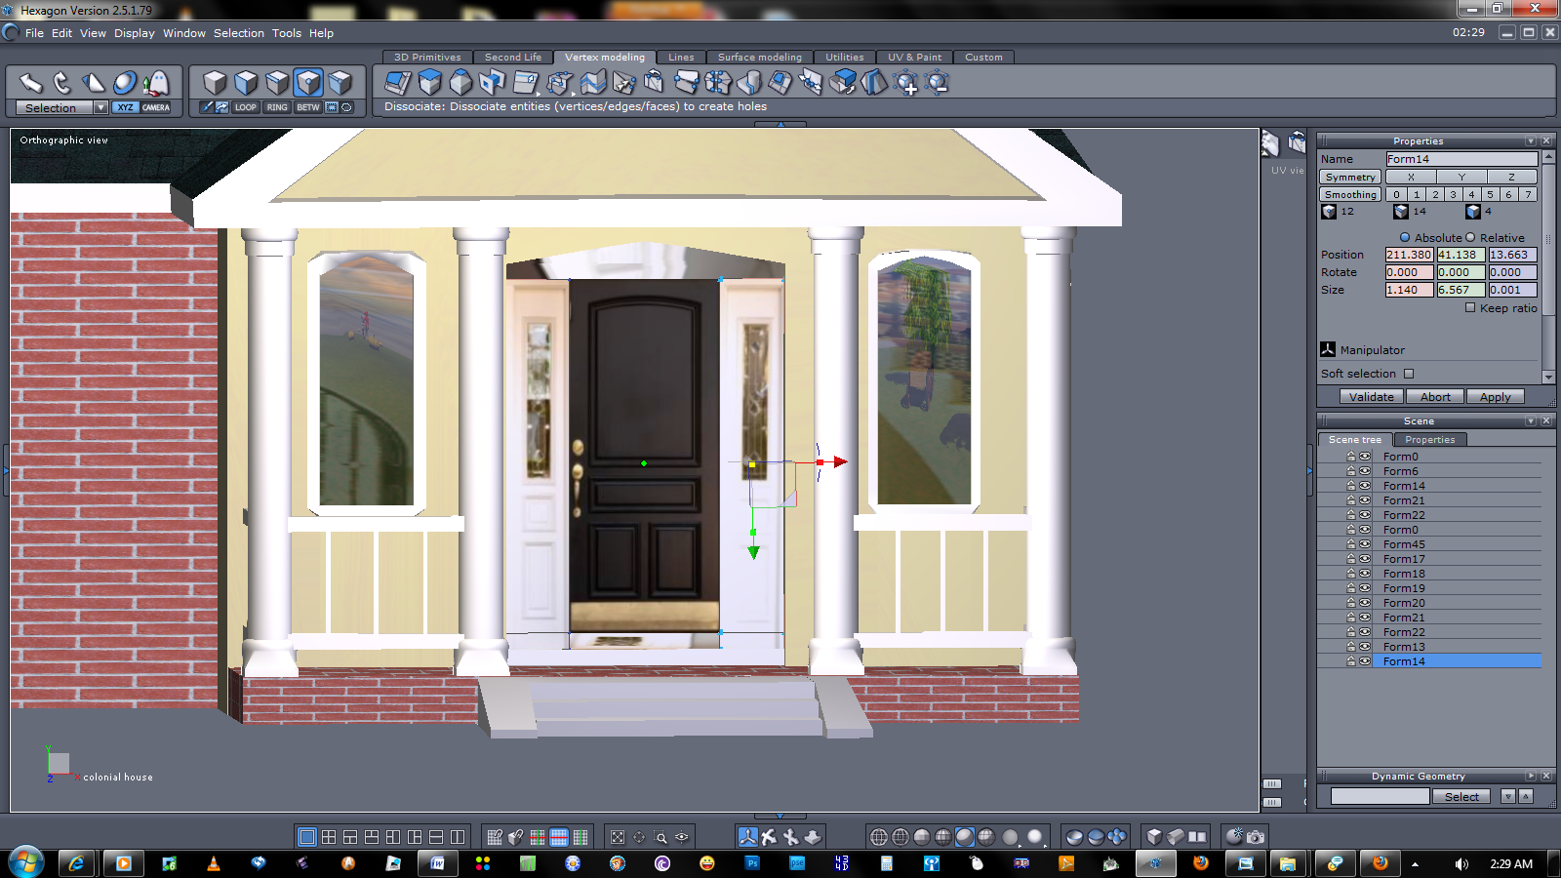Select the four-view layout icon
The height and width of the screenshot is (878, 1561).
(x=329, y=837)
